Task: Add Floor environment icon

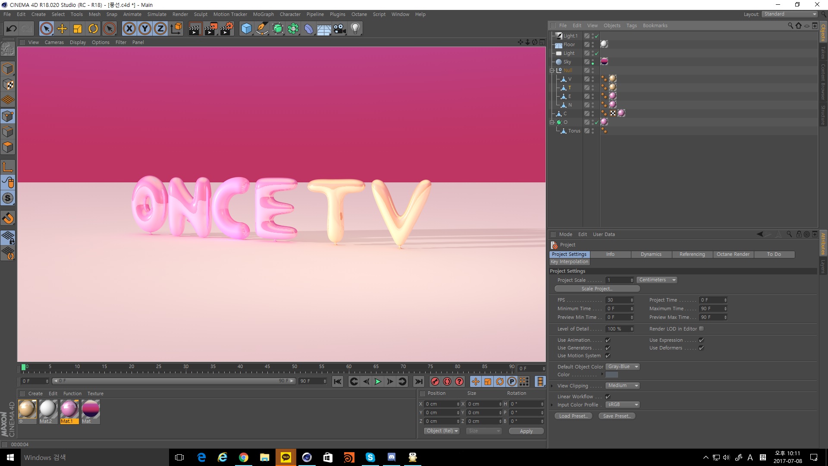Action: tap(324, 29)
